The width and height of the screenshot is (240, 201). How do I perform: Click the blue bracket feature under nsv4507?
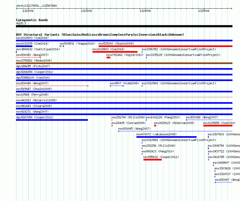click(117, 86)
